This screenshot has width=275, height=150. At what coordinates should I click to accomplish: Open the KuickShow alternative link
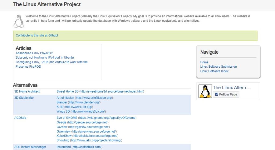tap(87, 136)
